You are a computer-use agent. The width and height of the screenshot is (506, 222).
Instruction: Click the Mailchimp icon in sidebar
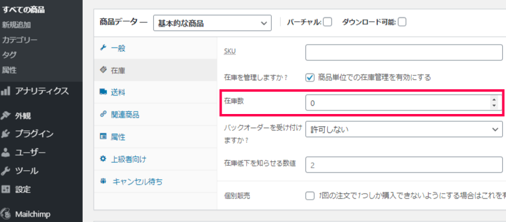pyautogui.click(x=5, y=214)
